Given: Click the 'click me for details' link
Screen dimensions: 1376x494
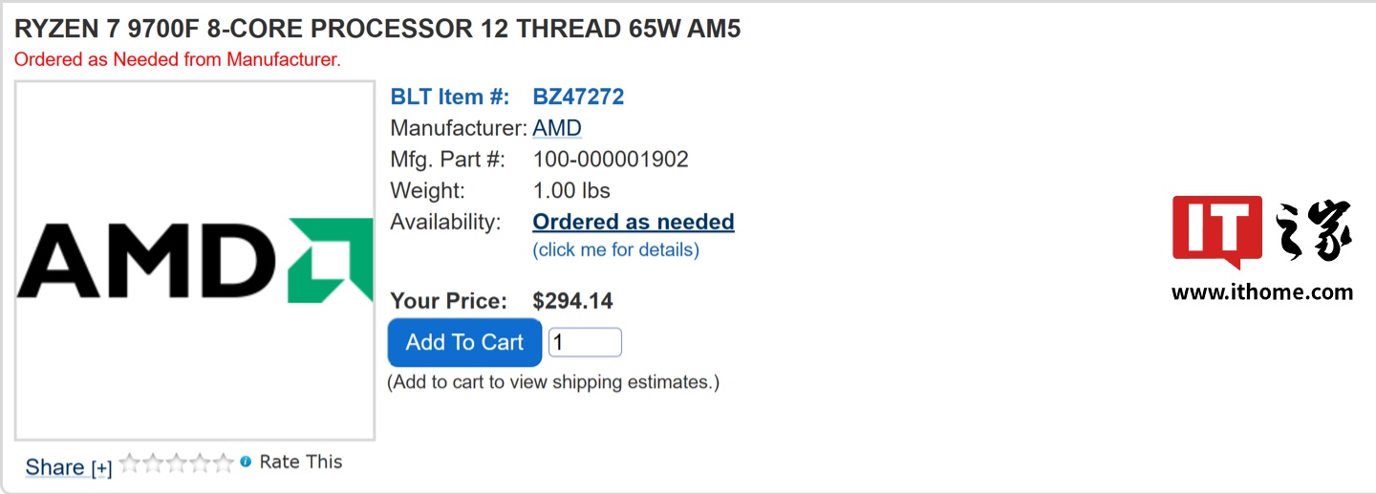Looking at the screenshot, I should [615, 250].
